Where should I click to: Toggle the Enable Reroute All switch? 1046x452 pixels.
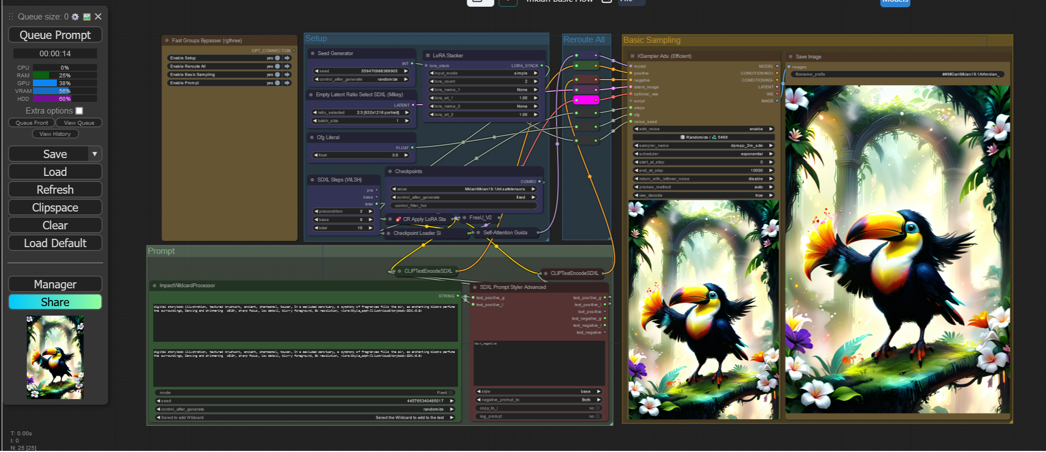277,66
